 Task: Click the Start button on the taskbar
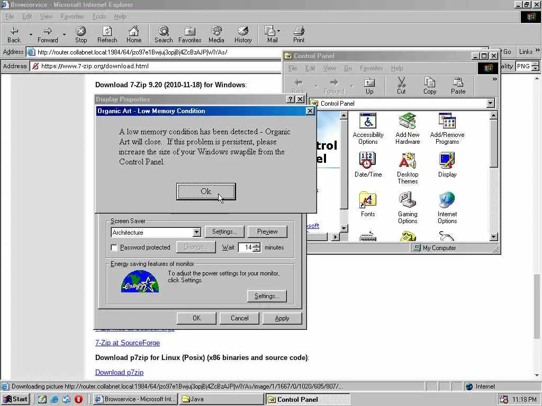15,399
